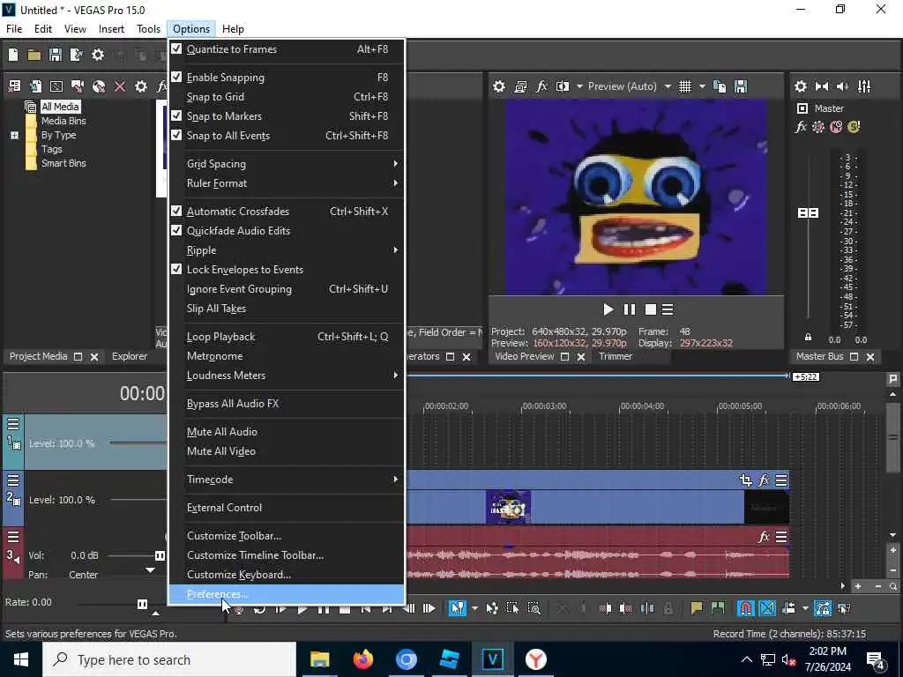Toggle Snap to All Events

pos(287,136)
